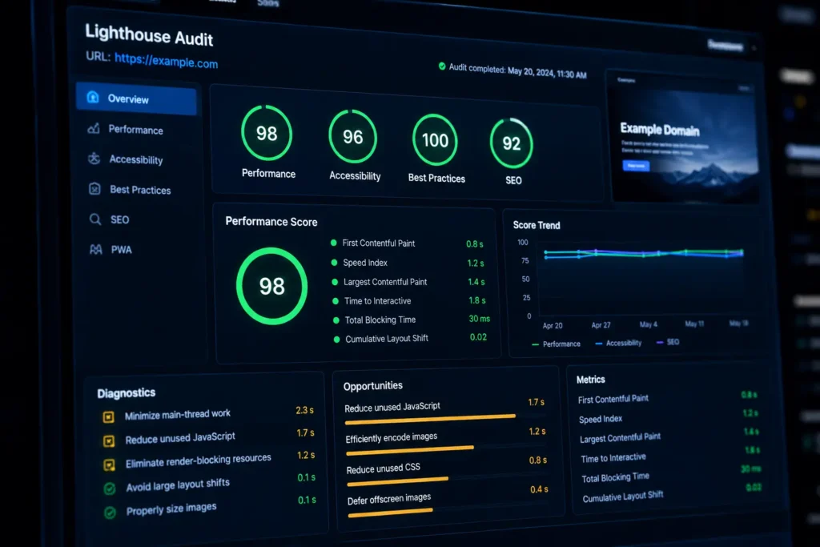The image size is (820, 547).
Task: Click the magnifier icon beside sidebar SEO
Action: [x=95, y=219]
